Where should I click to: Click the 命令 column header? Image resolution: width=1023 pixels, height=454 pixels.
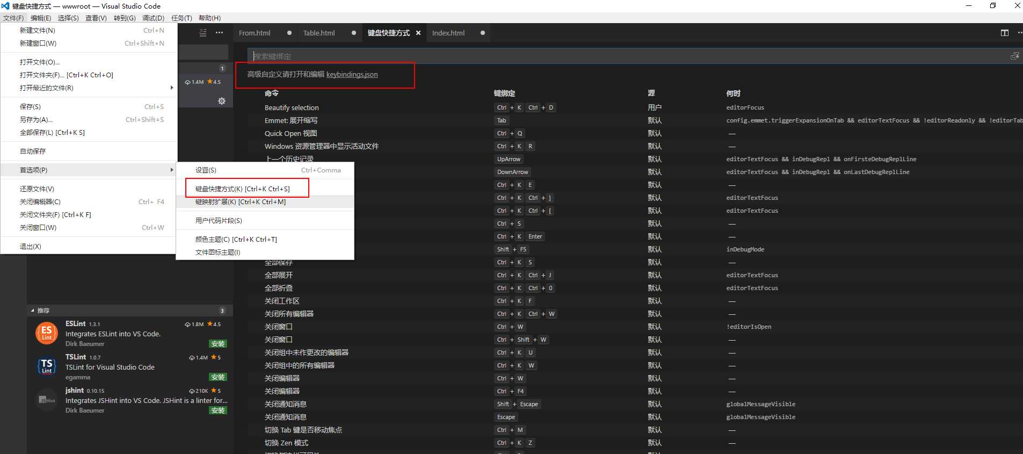[x=271, y=93]
